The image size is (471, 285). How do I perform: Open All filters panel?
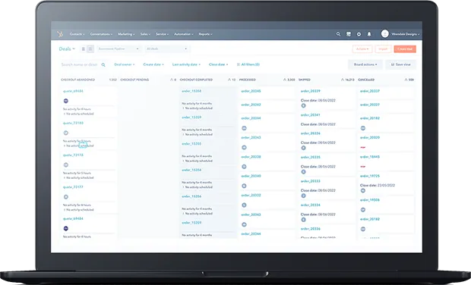tap(248, 64)
